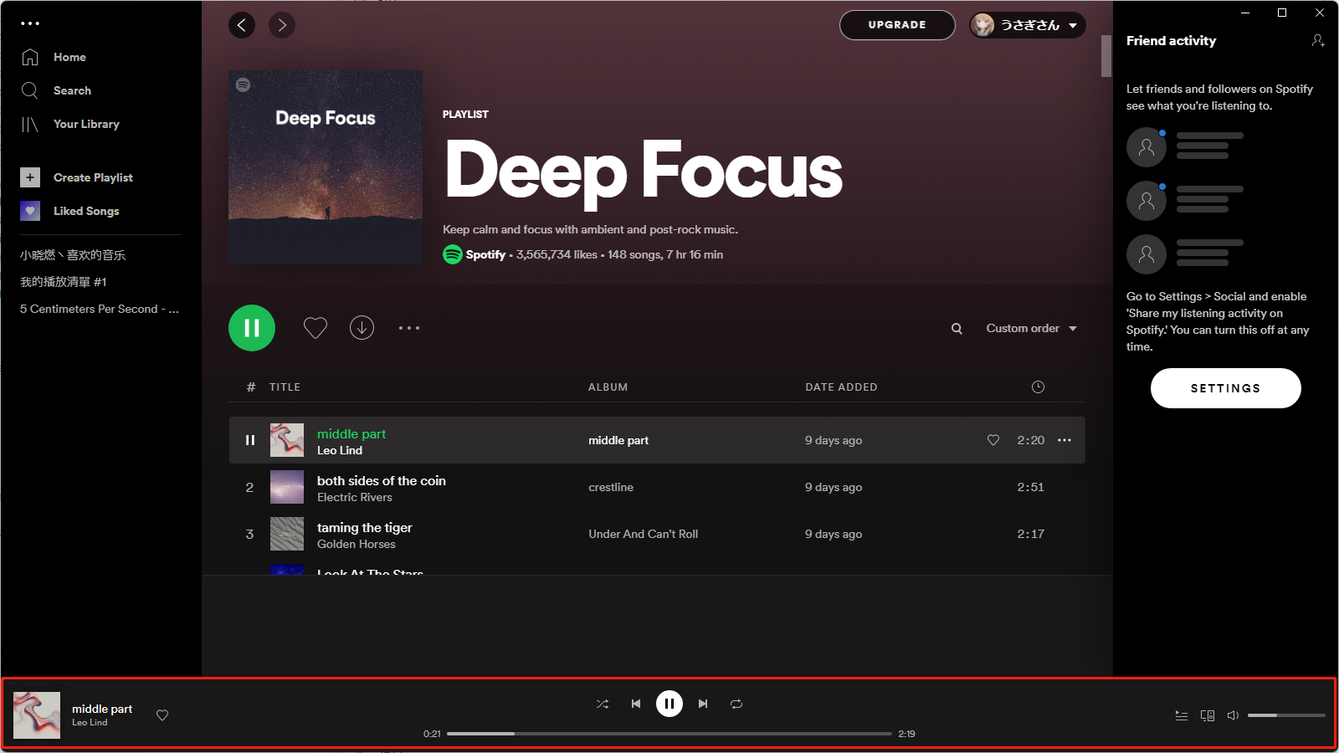The image size is (1339, 753).
Task: Click the SETTINGS button in Friend activity
Action: 1225,388
